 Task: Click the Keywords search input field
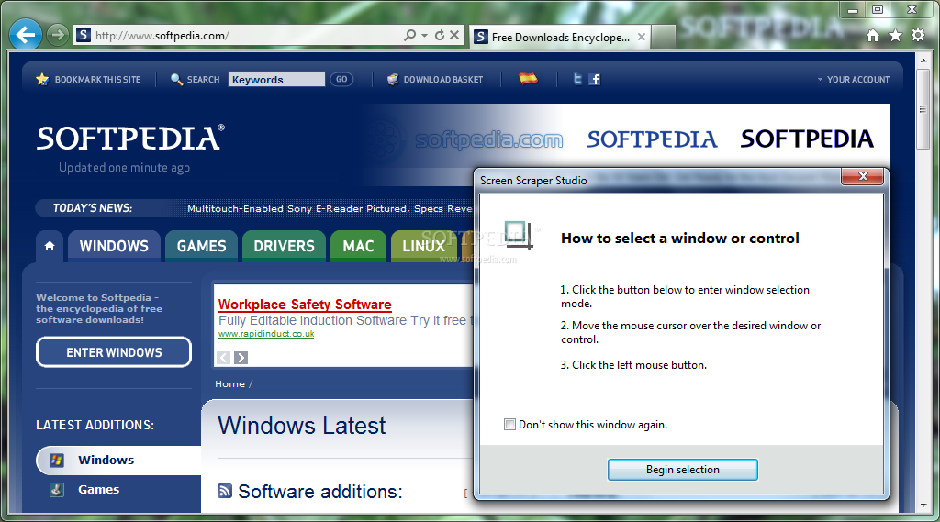(x=276, y=79)
